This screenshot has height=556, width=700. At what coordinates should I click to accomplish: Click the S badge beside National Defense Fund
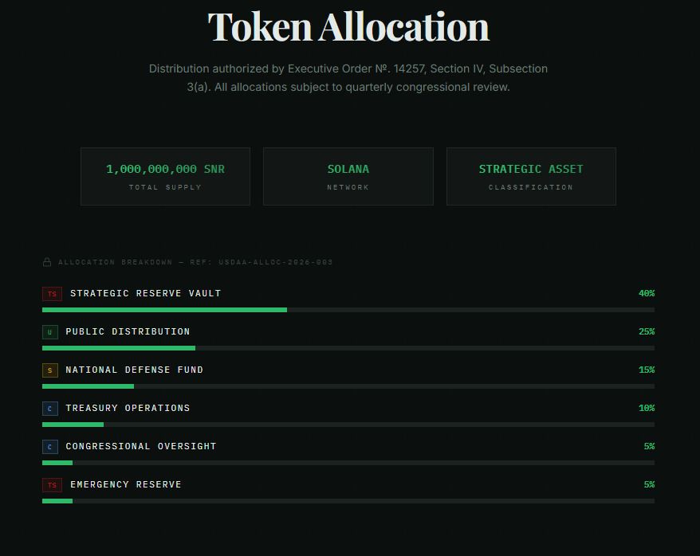[50, 370]
